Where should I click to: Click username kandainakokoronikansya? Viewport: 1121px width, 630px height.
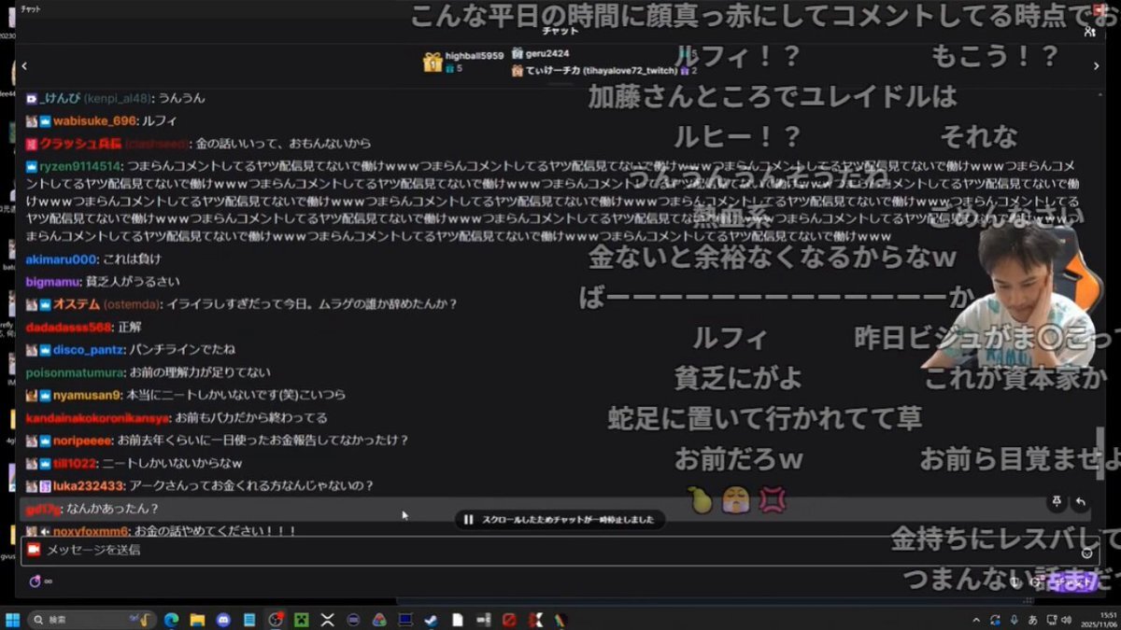tap(97, 418)
